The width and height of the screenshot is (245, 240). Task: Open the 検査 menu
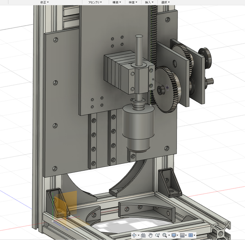click(x=133, y=2)
